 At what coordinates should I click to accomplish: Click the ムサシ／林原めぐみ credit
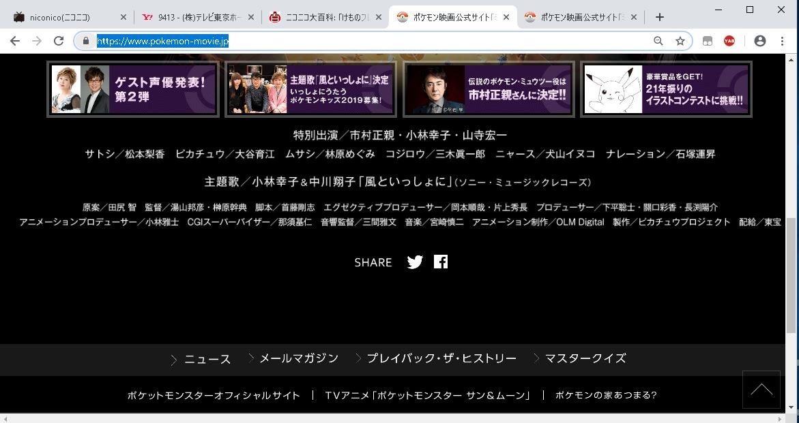click(x=330, y=154)
